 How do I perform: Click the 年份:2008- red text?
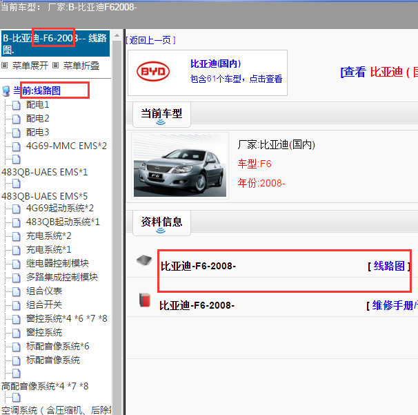(x=261, y=184)
